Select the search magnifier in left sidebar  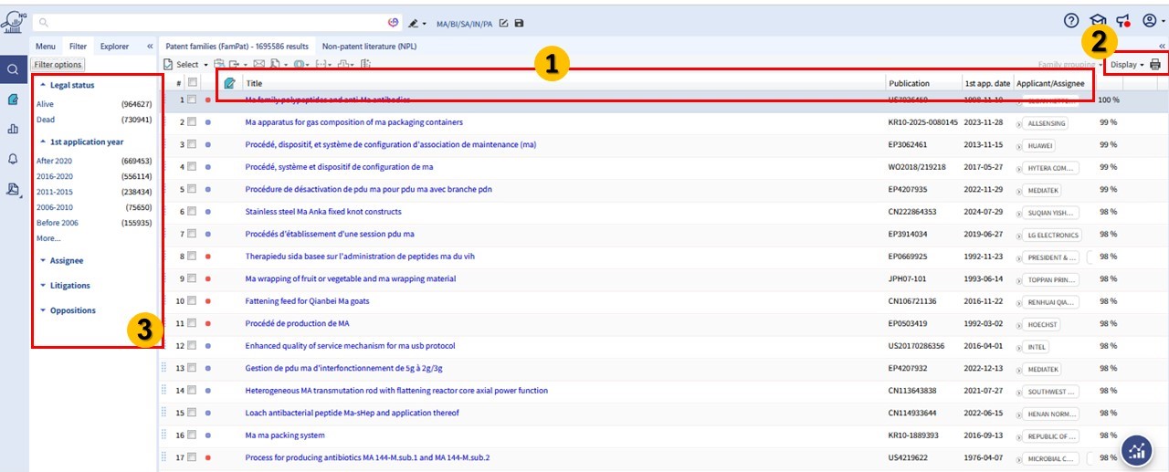tap(13, 69)
